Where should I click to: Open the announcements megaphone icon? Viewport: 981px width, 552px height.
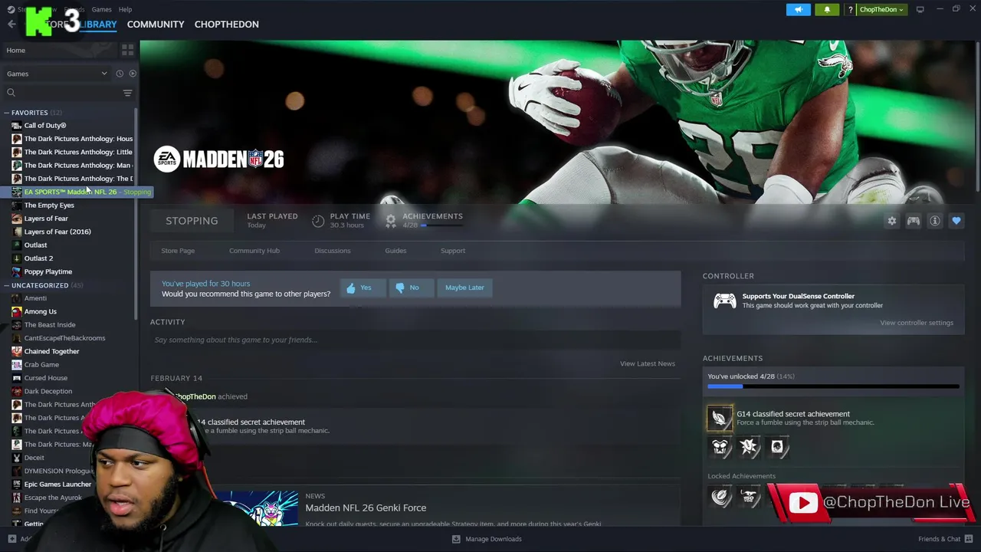click(x=798, y=9)
